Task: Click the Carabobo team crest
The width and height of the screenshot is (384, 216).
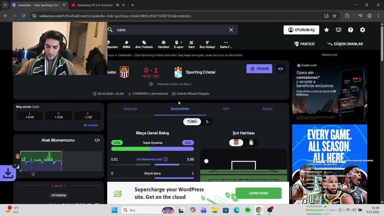Action: (x=124, y=72)
